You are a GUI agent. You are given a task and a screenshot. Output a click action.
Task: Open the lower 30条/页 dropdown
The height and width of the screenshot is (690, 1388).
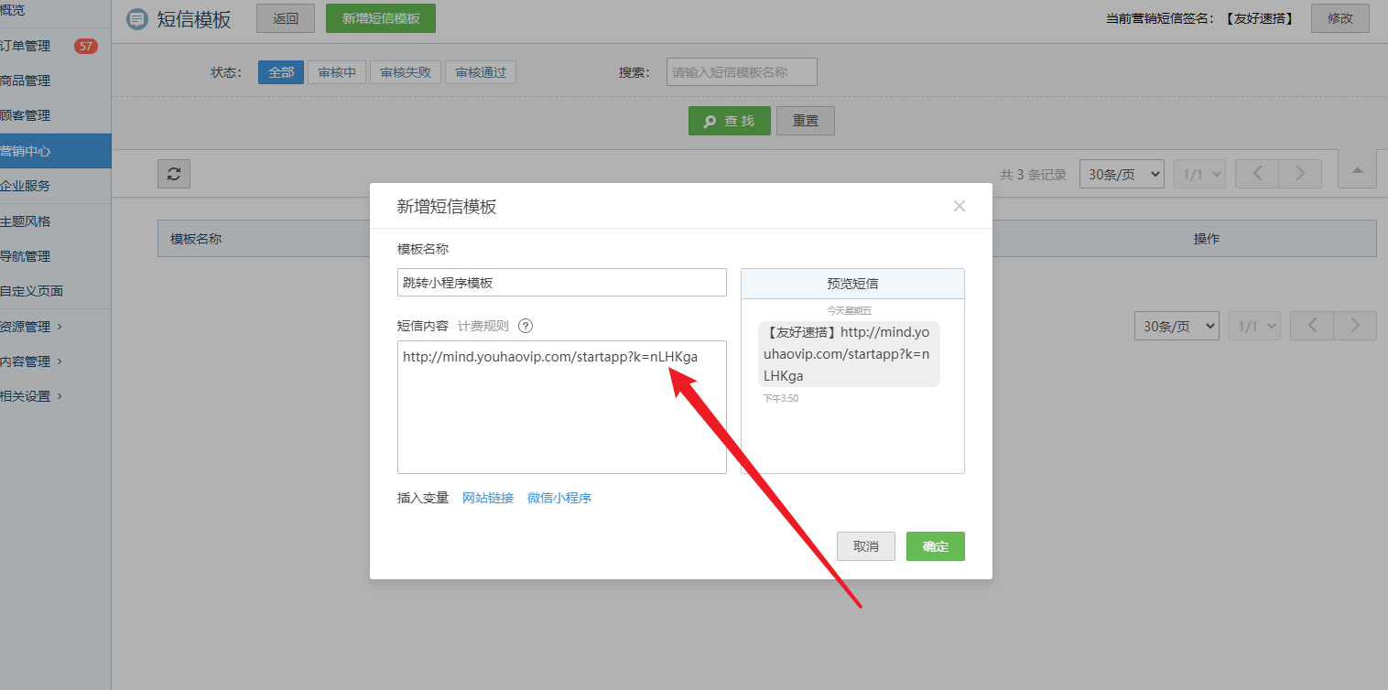click(1177, 326)
